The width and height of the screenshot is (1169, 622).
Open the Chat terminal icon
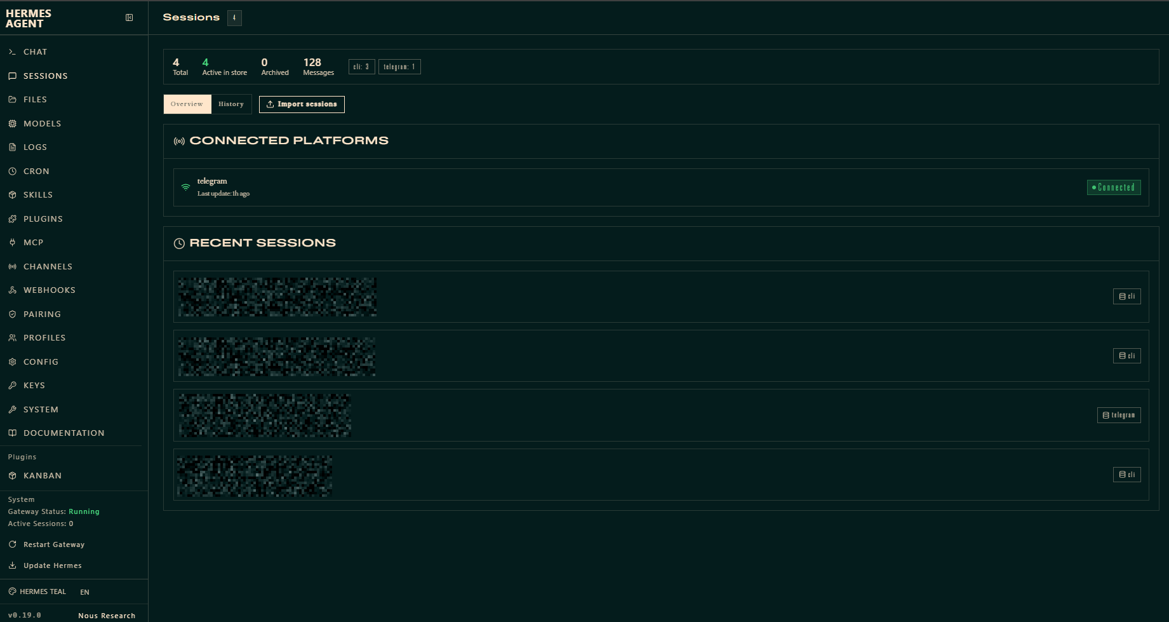(12, 52)
